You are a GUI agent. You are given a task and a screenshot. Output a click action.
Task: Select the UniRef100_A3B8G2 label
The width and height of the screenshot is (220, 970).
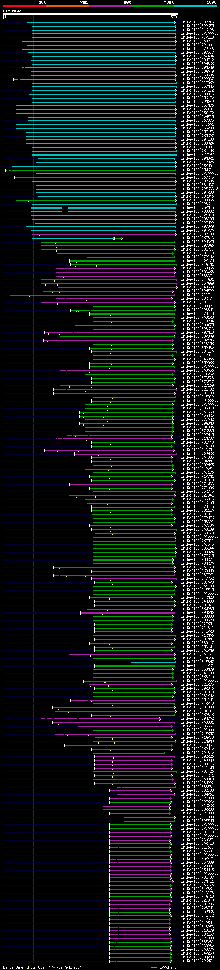point(197,212)
